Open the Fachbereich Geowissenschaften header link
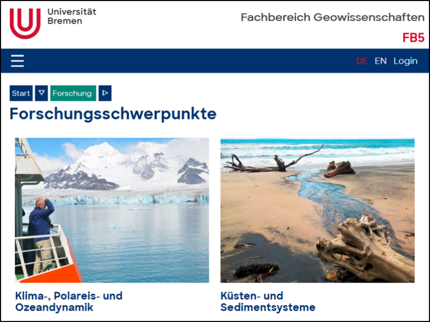The height and width of the screenshot is (322, 430). click(x=333, y=17)
